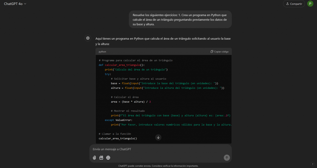This screenshot has height=168, width=317.
Task: Click the '# Llamar a la función' comment
Action: click(x=115, y=134)
